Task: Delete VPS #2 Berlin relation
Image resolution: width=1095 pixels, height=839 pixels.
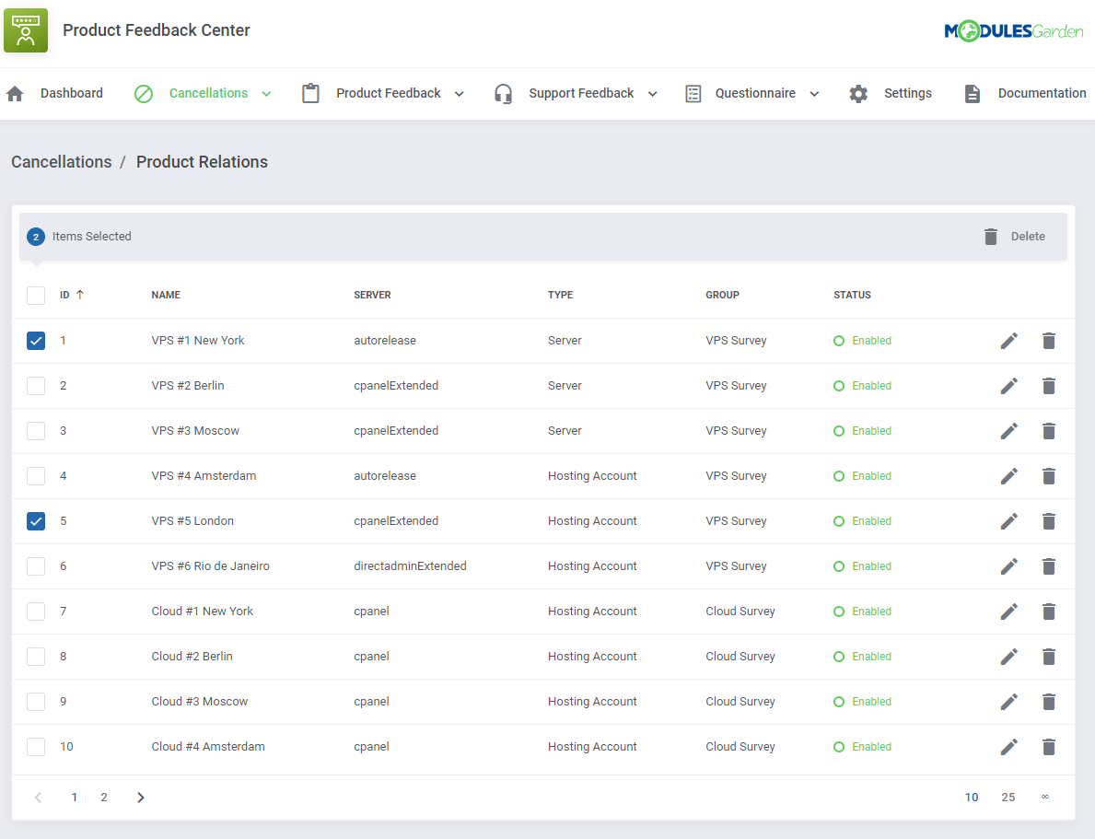Action: (x=1048, y=386)
